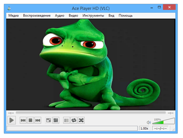Click the elapsed time label left of seek bar
This screenshot has width=183, height=138.
(x=11, y=113)
